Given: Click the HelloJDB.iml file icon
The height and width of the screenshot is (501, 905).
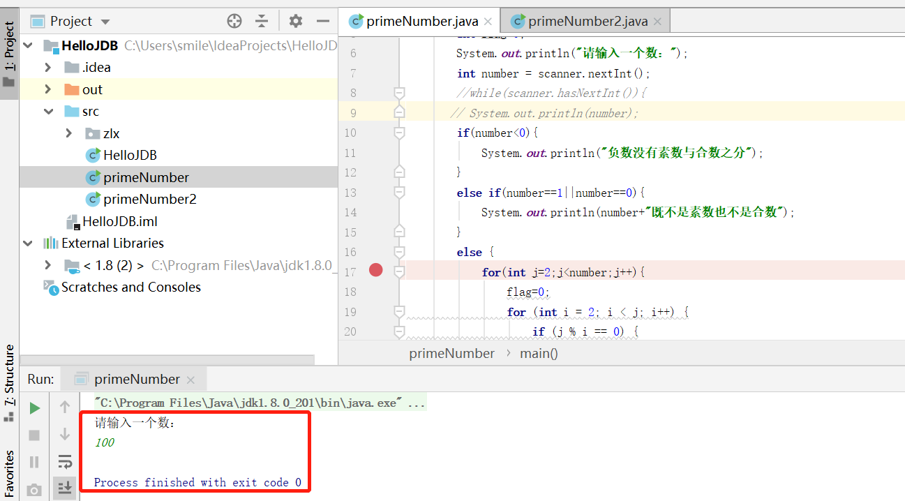Looking at the screenshot, I should point(73,222).
